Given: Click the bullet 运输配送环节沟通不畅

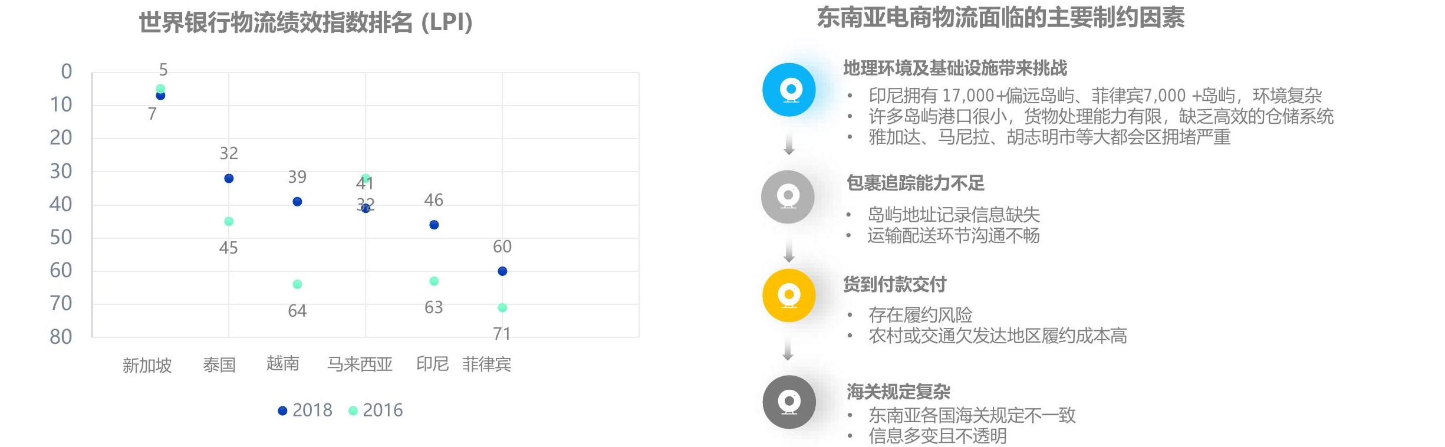Looking at the screenshot, I should pyautogui.click(x=953, y=235).
